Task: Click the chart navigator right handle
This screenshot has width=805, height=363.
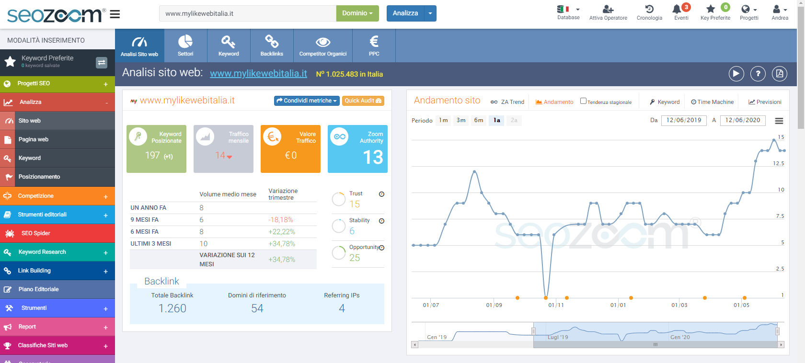Action: point(777,331)
